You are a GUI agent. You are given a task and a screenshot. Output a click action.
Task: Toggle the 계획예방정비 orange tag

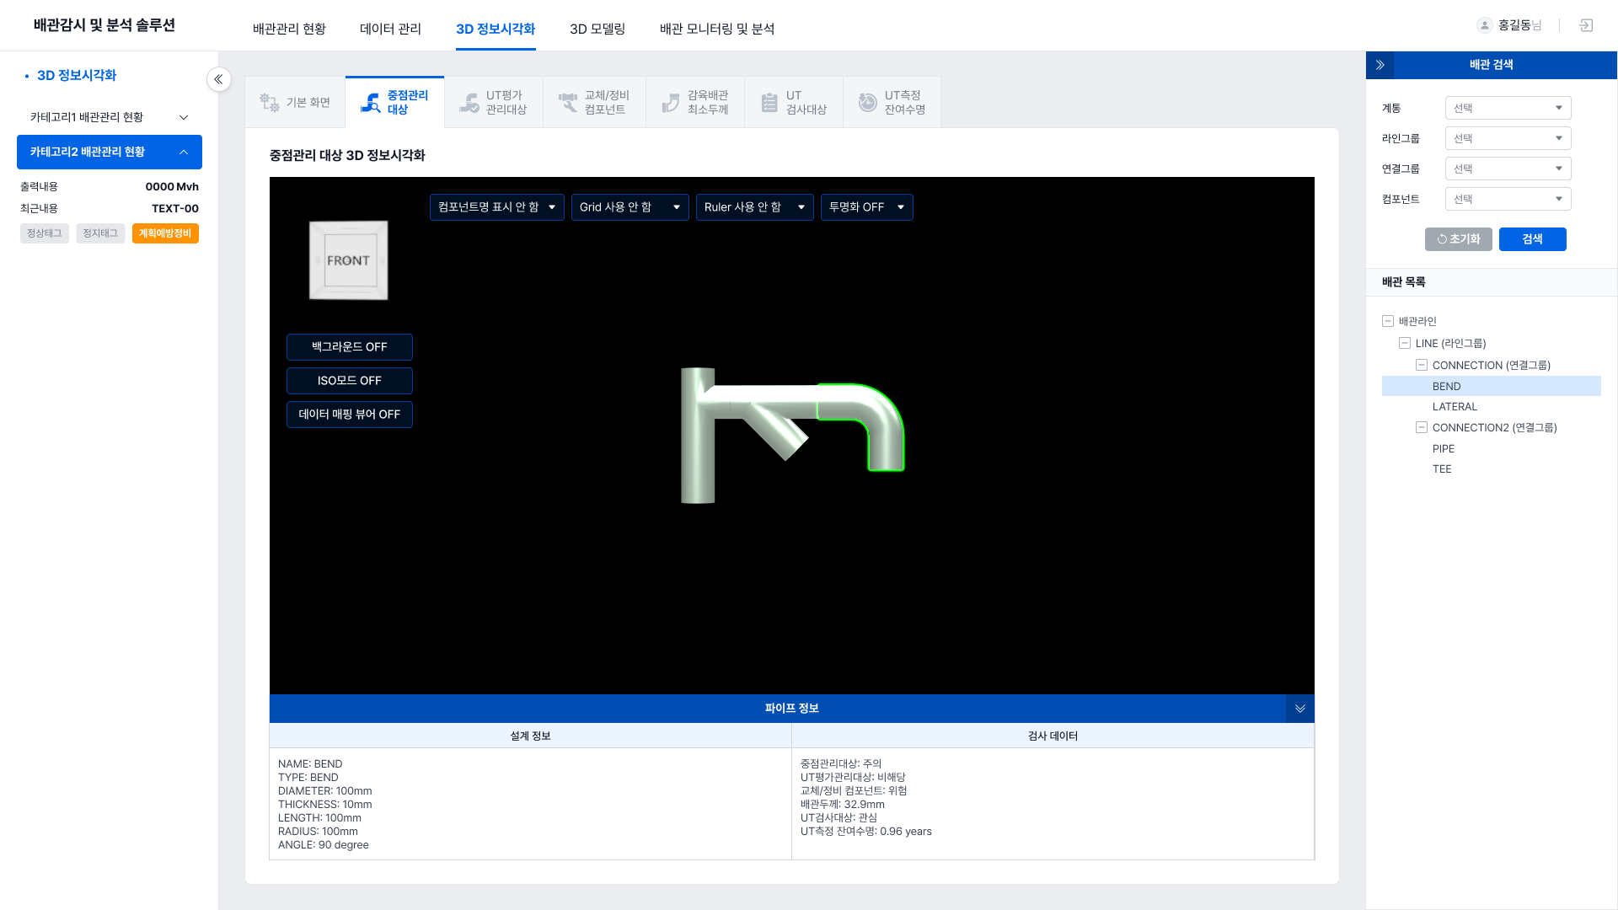click(165, 233)
